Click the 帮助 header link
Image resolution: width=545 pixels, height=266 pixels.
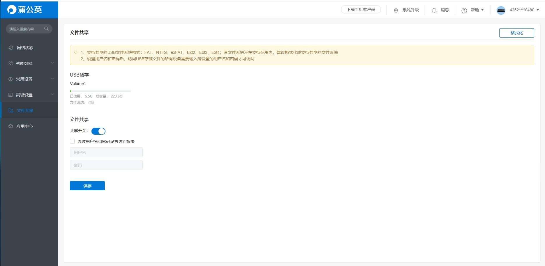coord(475,10)
